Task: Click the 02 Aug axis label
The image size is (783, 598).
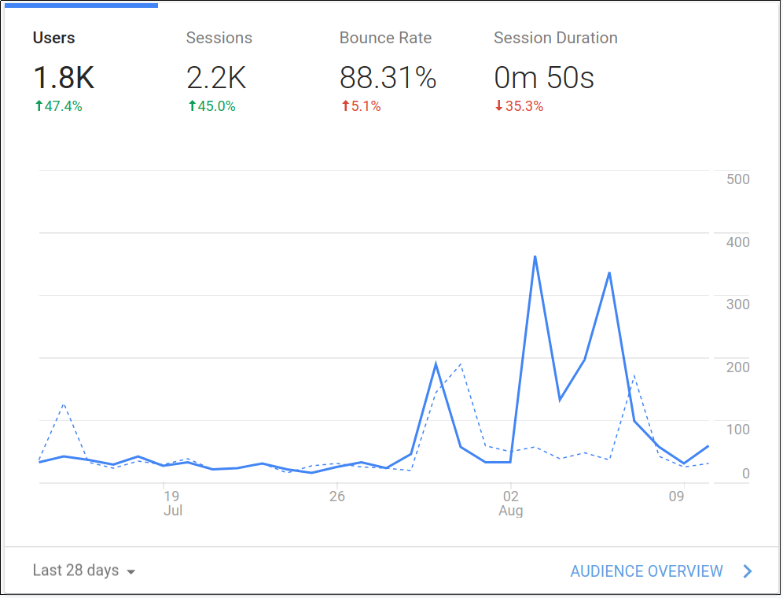Action: (511, 503)
